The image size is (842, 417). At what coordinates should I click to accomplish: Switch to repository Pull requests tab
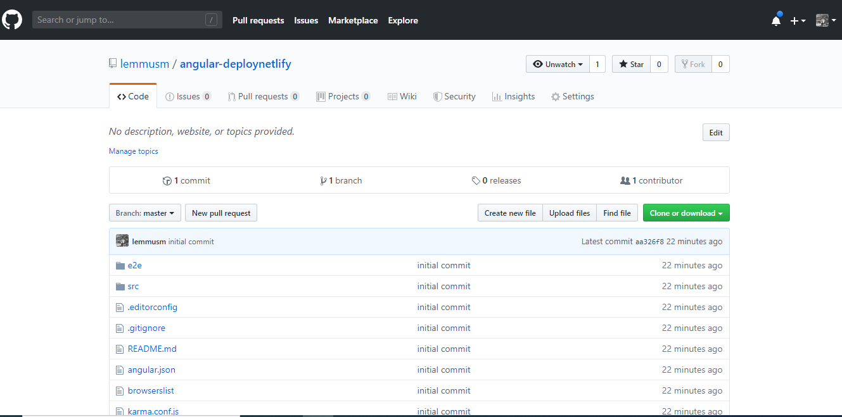[264, 96]
